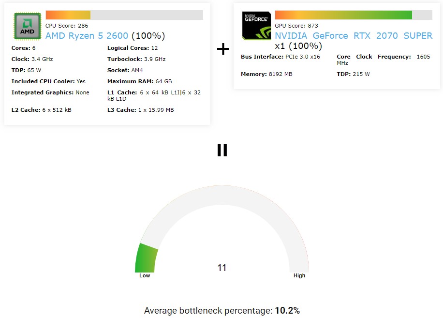Click the gauge value 11

coord(222,268)
